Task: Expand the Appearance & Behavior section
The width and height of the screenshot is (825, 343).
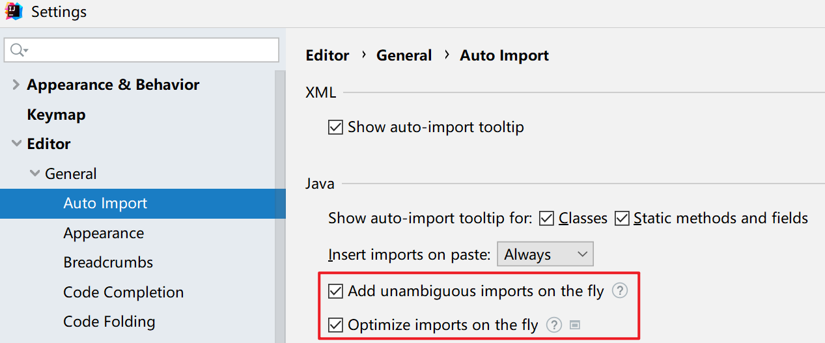Action: (16, 85)
